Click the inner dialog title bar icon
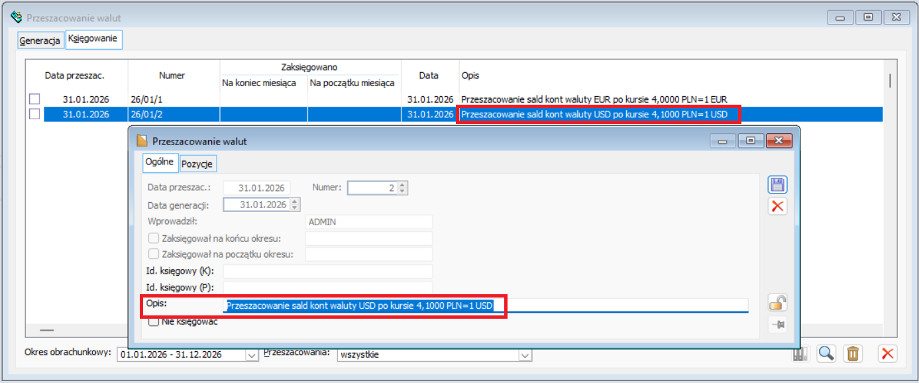Screen dimensions: 919x383 [x=141, y=141]
